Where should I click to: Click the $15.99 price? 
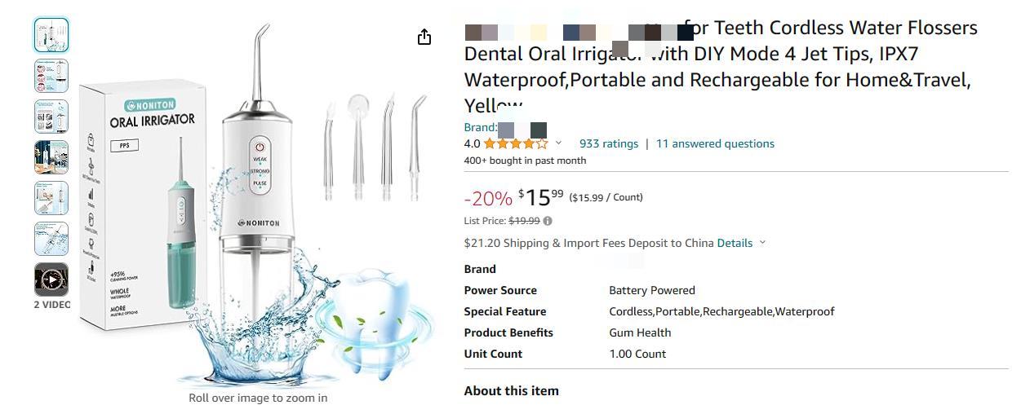click(x=540, y=197)
